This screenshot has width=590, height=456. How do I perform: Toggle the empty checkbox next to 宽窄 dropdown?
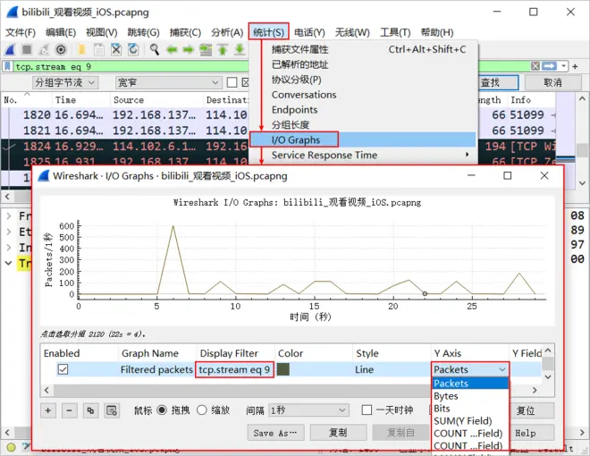click(x=232, y=82)
